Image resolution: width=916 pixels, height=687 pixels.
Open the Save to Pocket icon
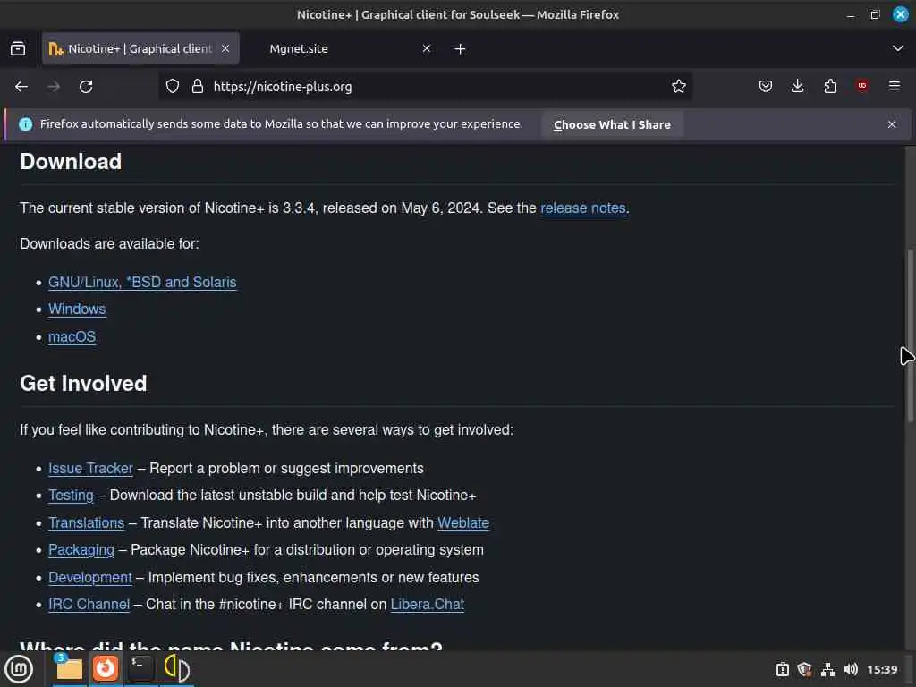[x=766, y=87]
